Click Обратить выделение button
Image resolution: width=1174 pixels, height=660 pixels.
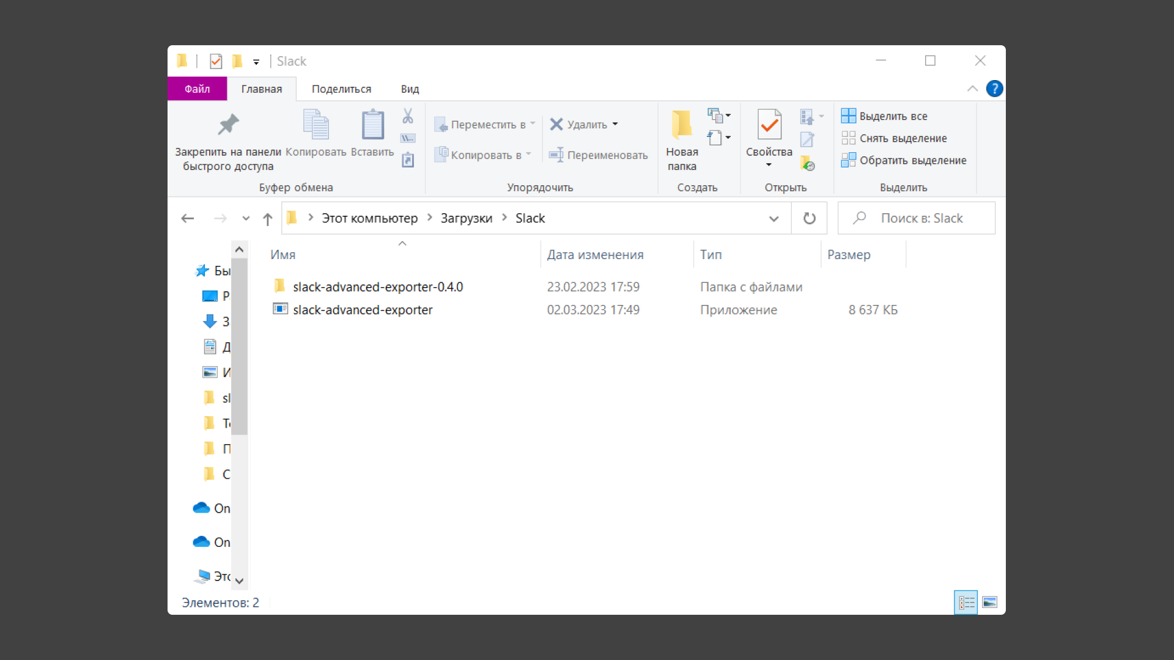click(x=904, y=160)
